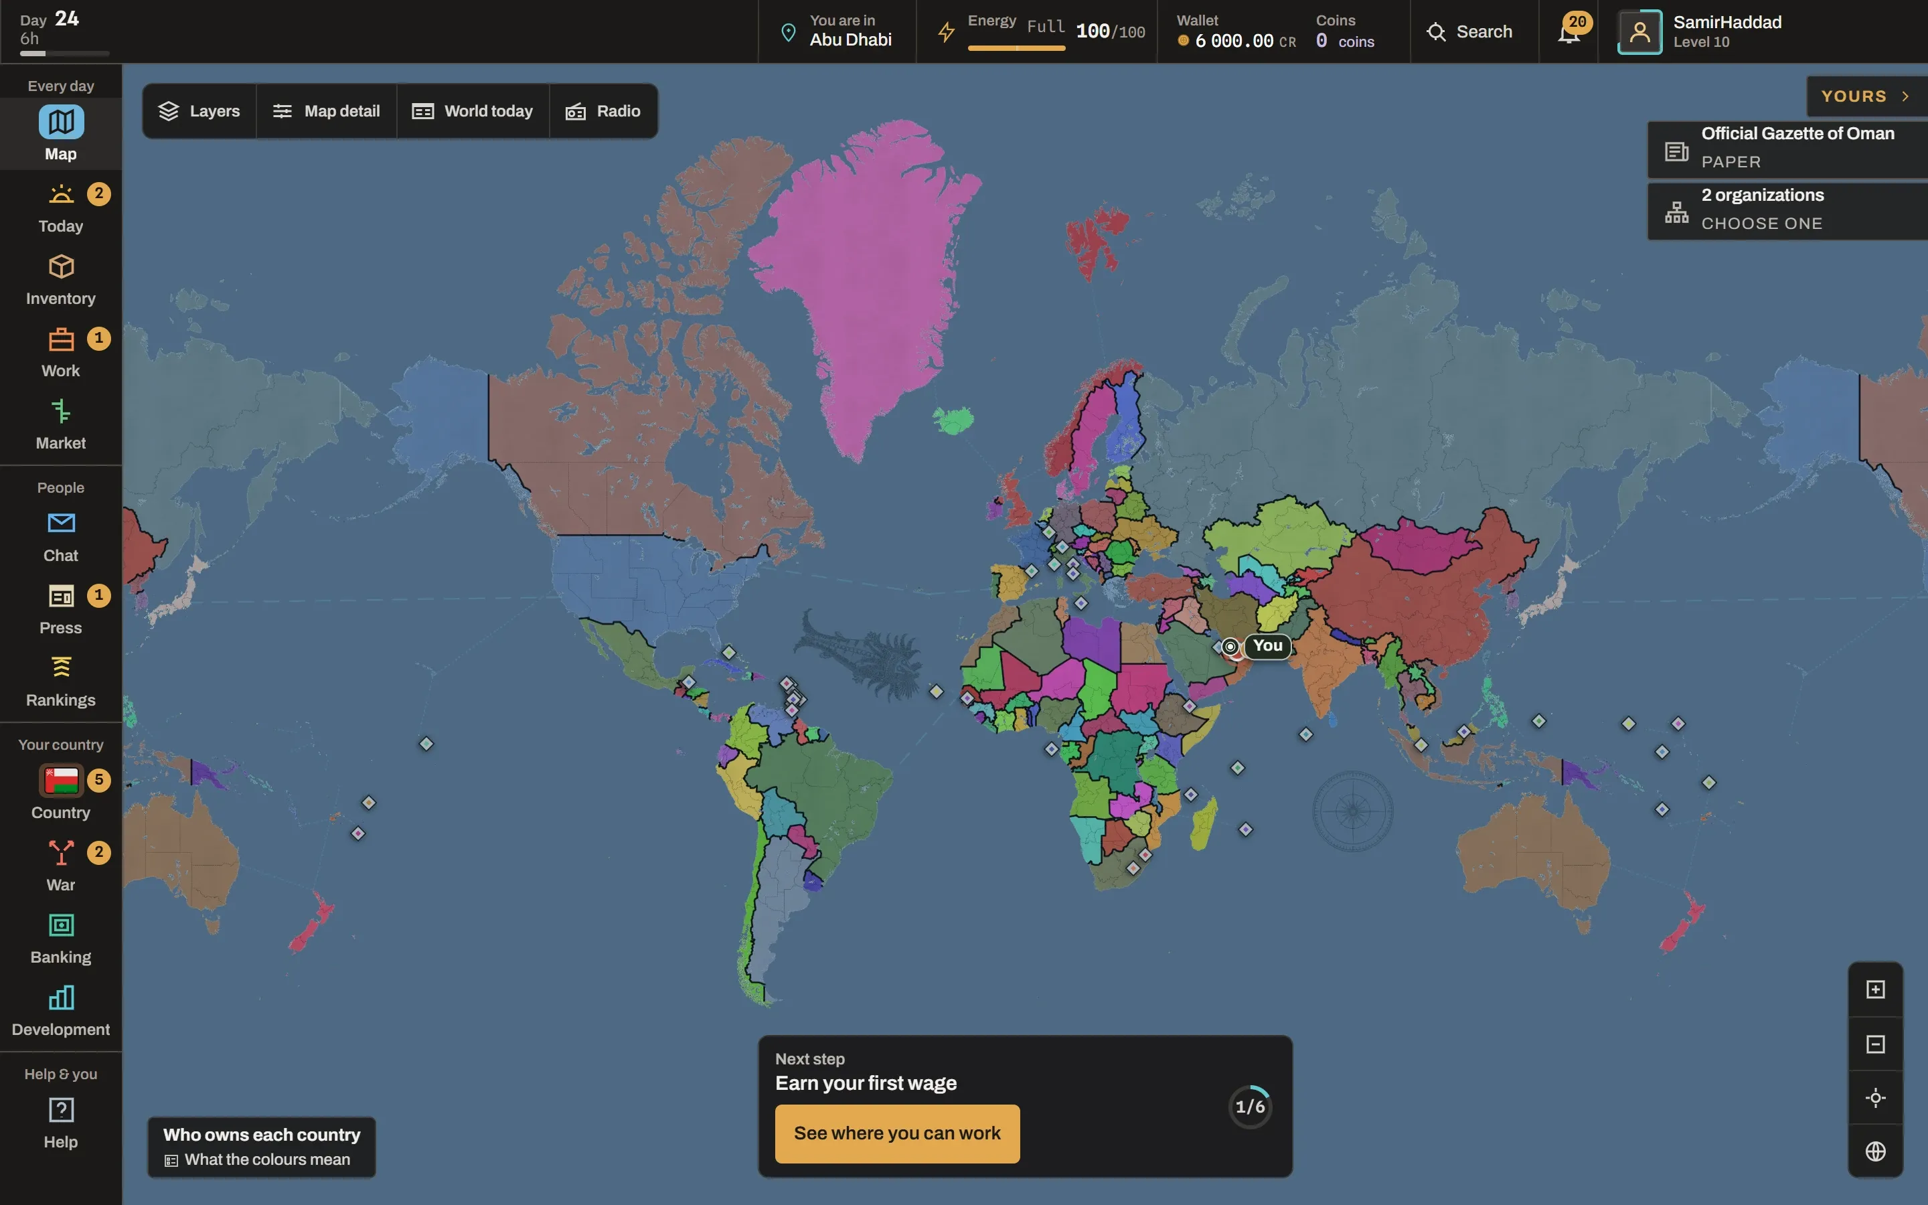Click Wallet balance 6 000.00 CR

[1236, 31]
